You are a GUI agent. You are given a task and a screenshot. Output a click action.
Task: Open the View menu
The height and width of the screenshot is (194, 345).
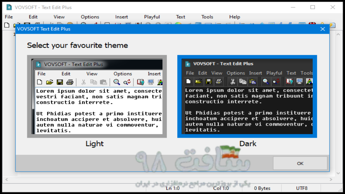click(59, 17)
